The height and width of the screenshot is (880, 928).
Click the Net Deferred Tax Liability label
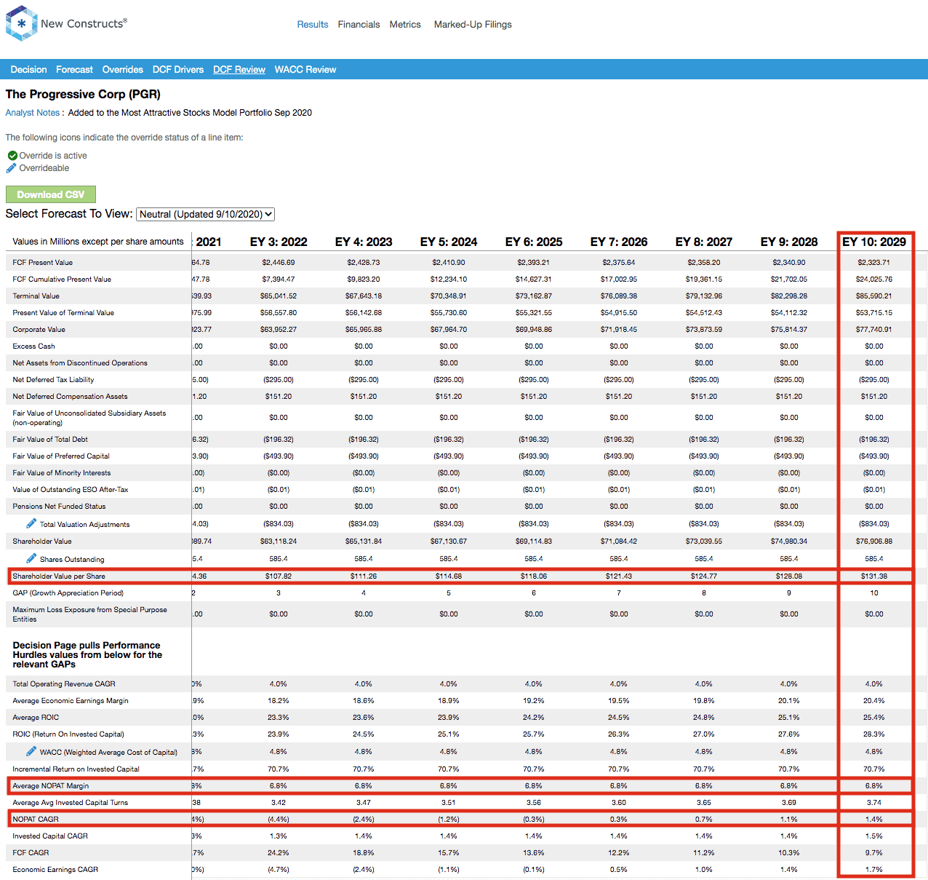53,379
